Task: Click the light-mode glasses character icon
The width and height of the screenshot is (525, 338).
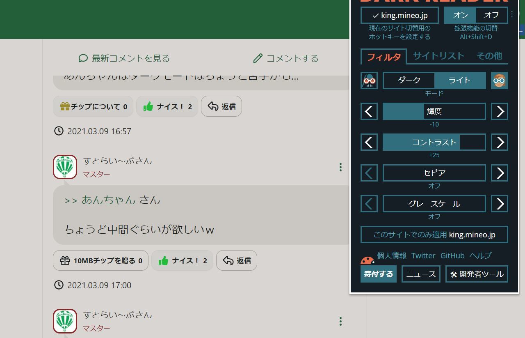Action: point(500,80)
